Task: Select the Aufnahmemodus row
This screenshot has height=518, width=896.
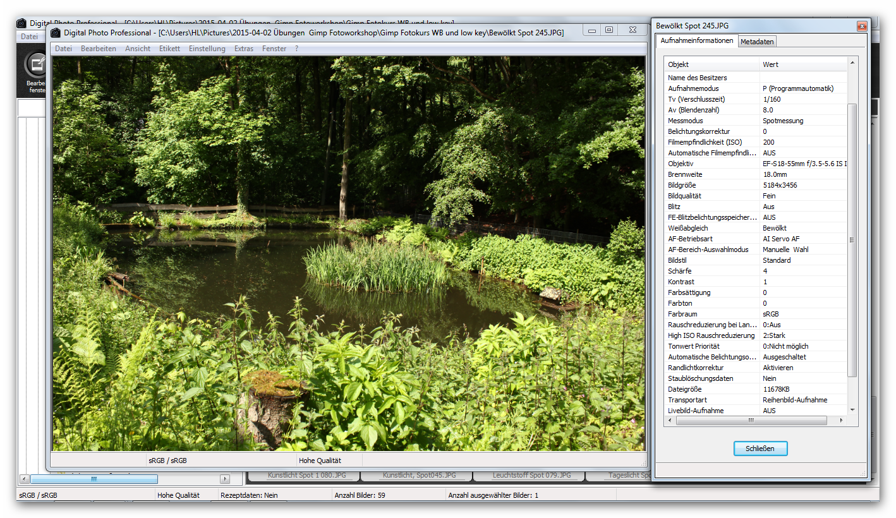Action: (x=755, y=88)
